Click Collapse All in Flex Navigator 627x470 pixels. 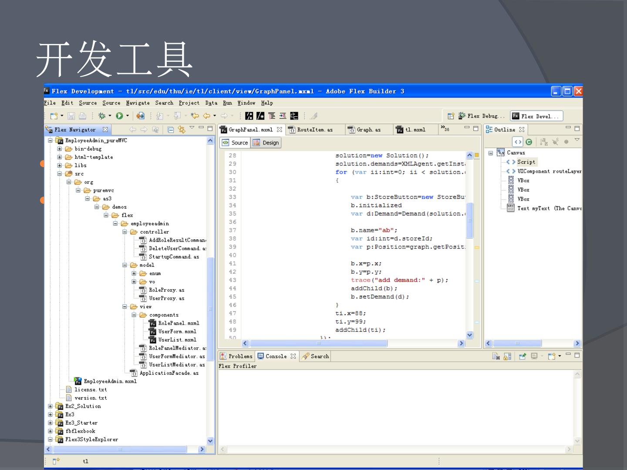point(171,130)
